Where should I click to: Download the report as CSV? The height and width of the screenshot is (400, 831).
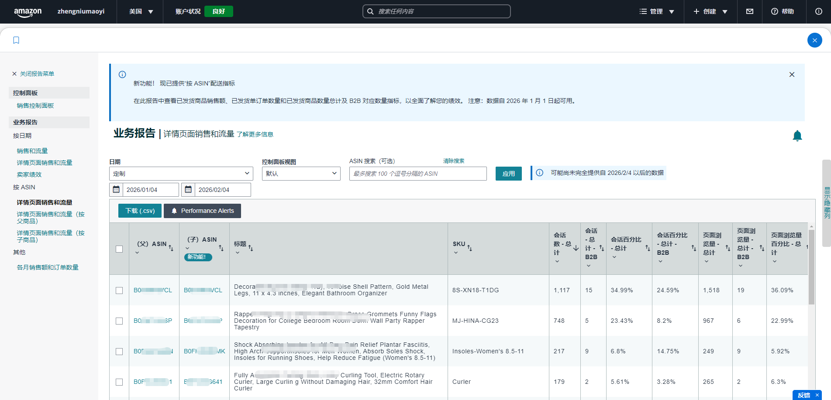tap(140, 211)
